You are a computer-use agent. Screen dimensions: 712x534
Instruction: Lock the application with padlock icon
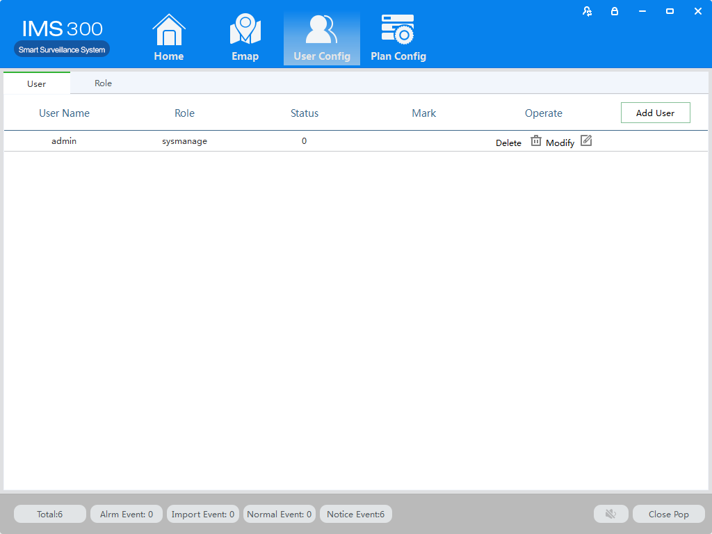click(615, 11)
